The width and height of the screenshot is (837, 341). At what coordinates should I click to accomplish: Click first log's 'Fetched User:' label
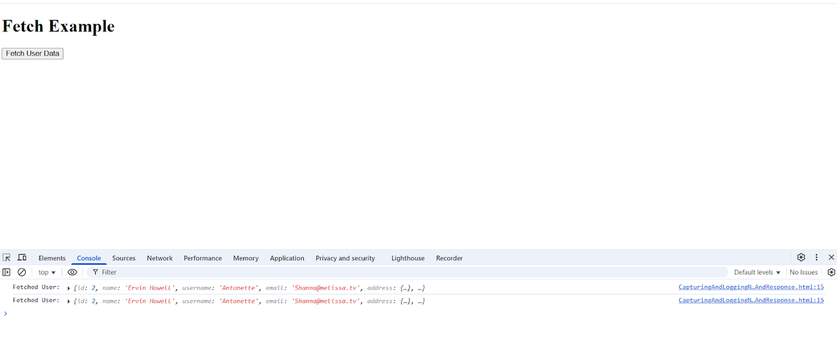coord(36,287)
